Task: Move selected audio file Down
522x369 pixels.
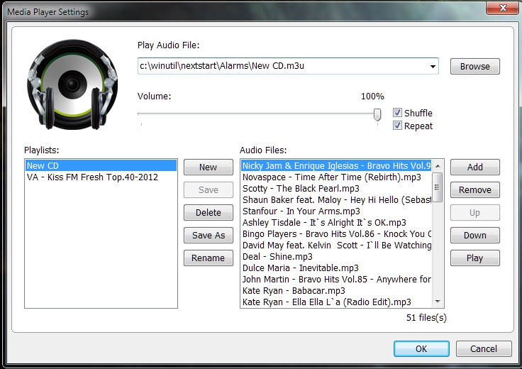Action: (474, 236)
